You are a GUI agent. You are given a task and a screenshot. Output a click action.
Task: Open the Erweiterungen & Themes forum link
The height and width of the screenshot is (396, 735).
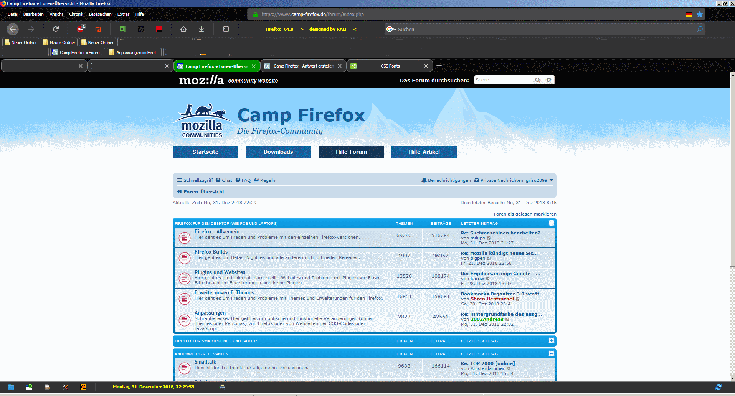point(224,292)
